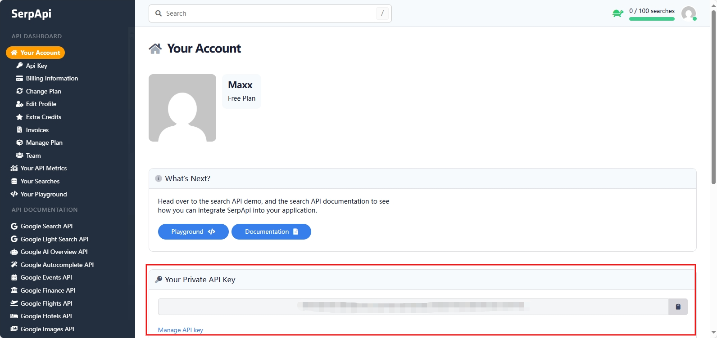This screenshot has width=717, height=338.
Task: Click the green turtle plan icon
Action: tap(617, 13)
